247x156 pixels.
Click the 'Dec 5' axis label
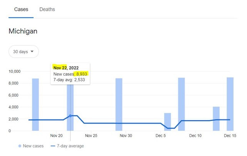[x=161, y=136]
